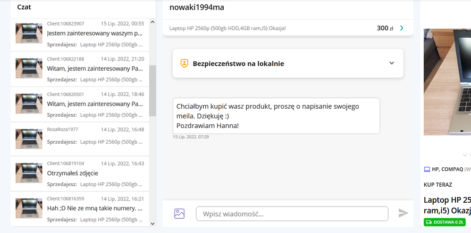
Task: Focus the Wpisz wiadomość message field
Action: click(x=292, y=214)
